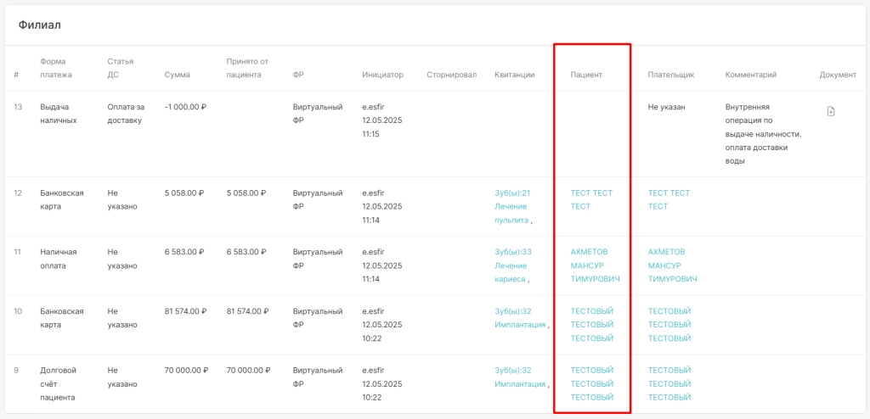Open patient ТЕСТОВЫЙ link in row 10

coord(592,324)
